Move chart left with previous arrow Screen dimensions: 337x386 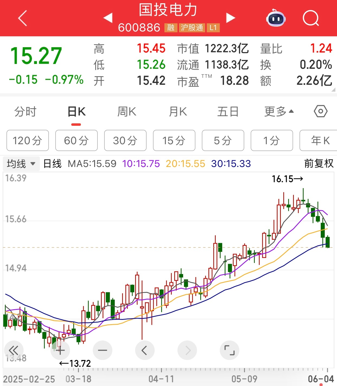145,350
